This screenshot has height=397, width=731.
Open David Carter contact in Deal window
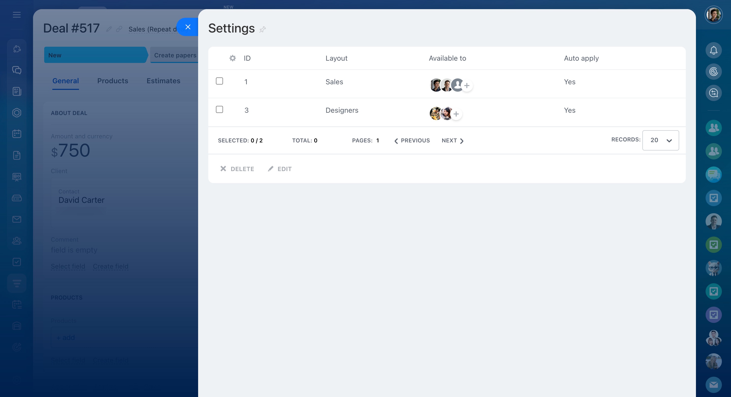(x=82, y=200)
